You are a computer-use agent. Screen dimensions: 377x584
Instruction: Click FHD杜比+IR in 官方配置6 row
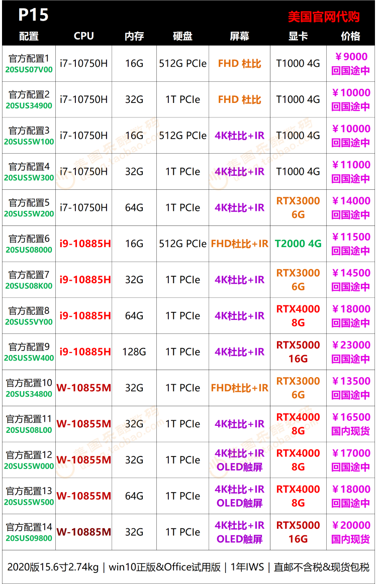click(239, 244)
